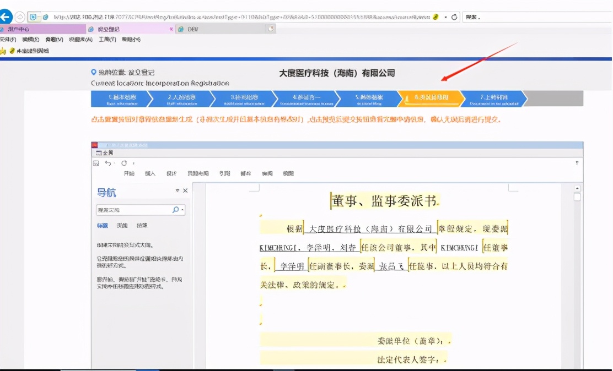Click the Save icon in the document toolbar
This screenshot has width=613, height=371.
[95, 162]
